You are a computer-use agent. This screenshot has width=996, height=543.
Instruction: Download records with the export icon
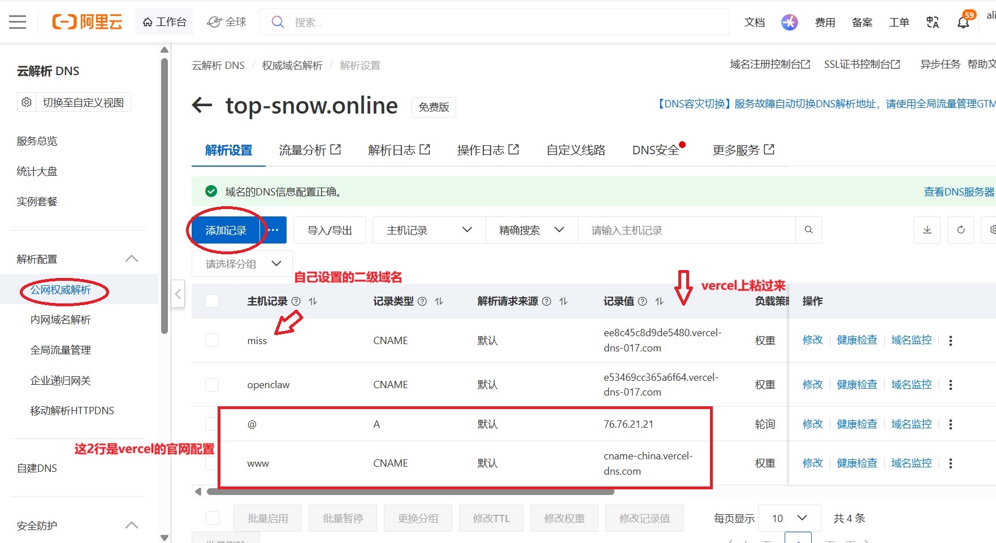(x=927, y=230)
